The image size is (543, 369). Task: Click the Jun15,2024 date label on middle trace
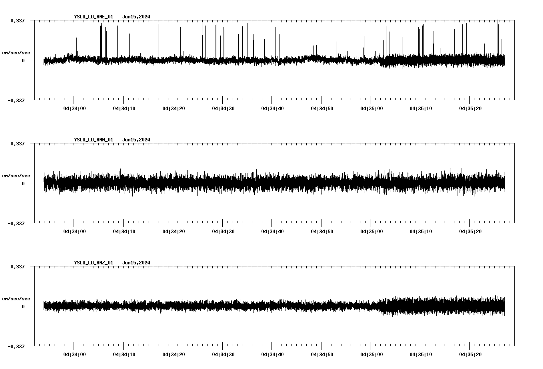point(137,140)
